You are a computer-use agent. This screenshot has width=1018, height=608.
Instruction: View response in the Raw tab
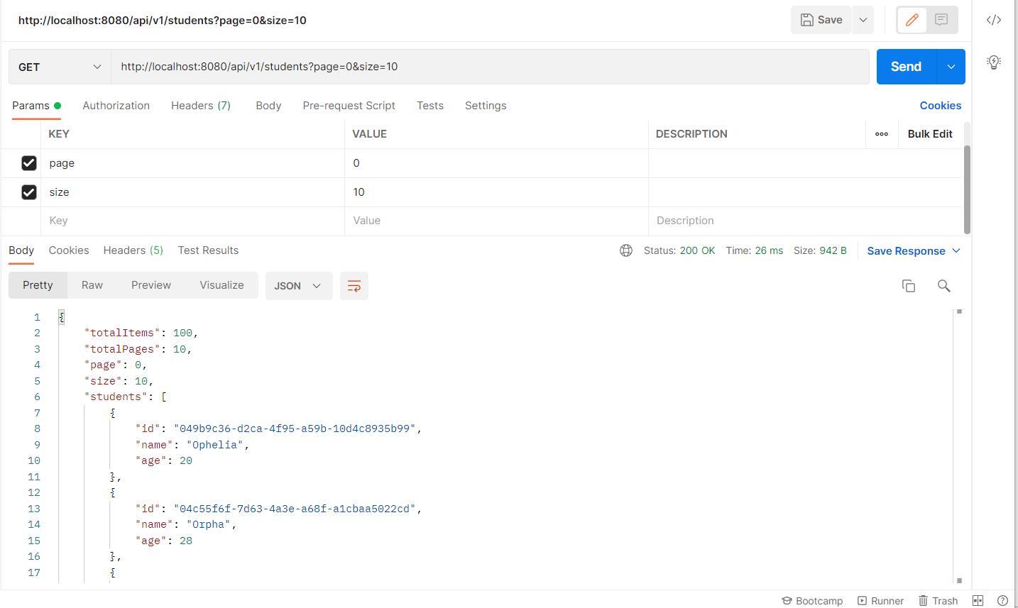coord(92,284)
